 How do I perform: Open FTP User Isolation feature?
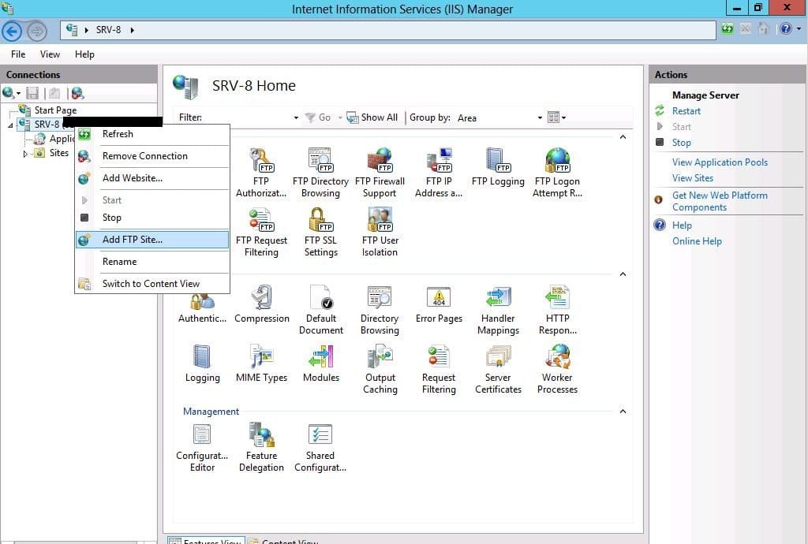click(x=380, y=232)
